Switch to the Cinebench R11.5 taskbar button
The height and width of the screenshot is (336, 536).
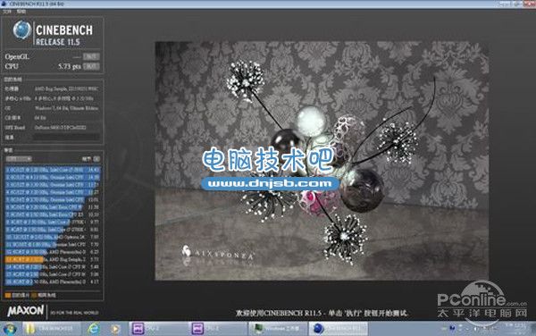339,329
